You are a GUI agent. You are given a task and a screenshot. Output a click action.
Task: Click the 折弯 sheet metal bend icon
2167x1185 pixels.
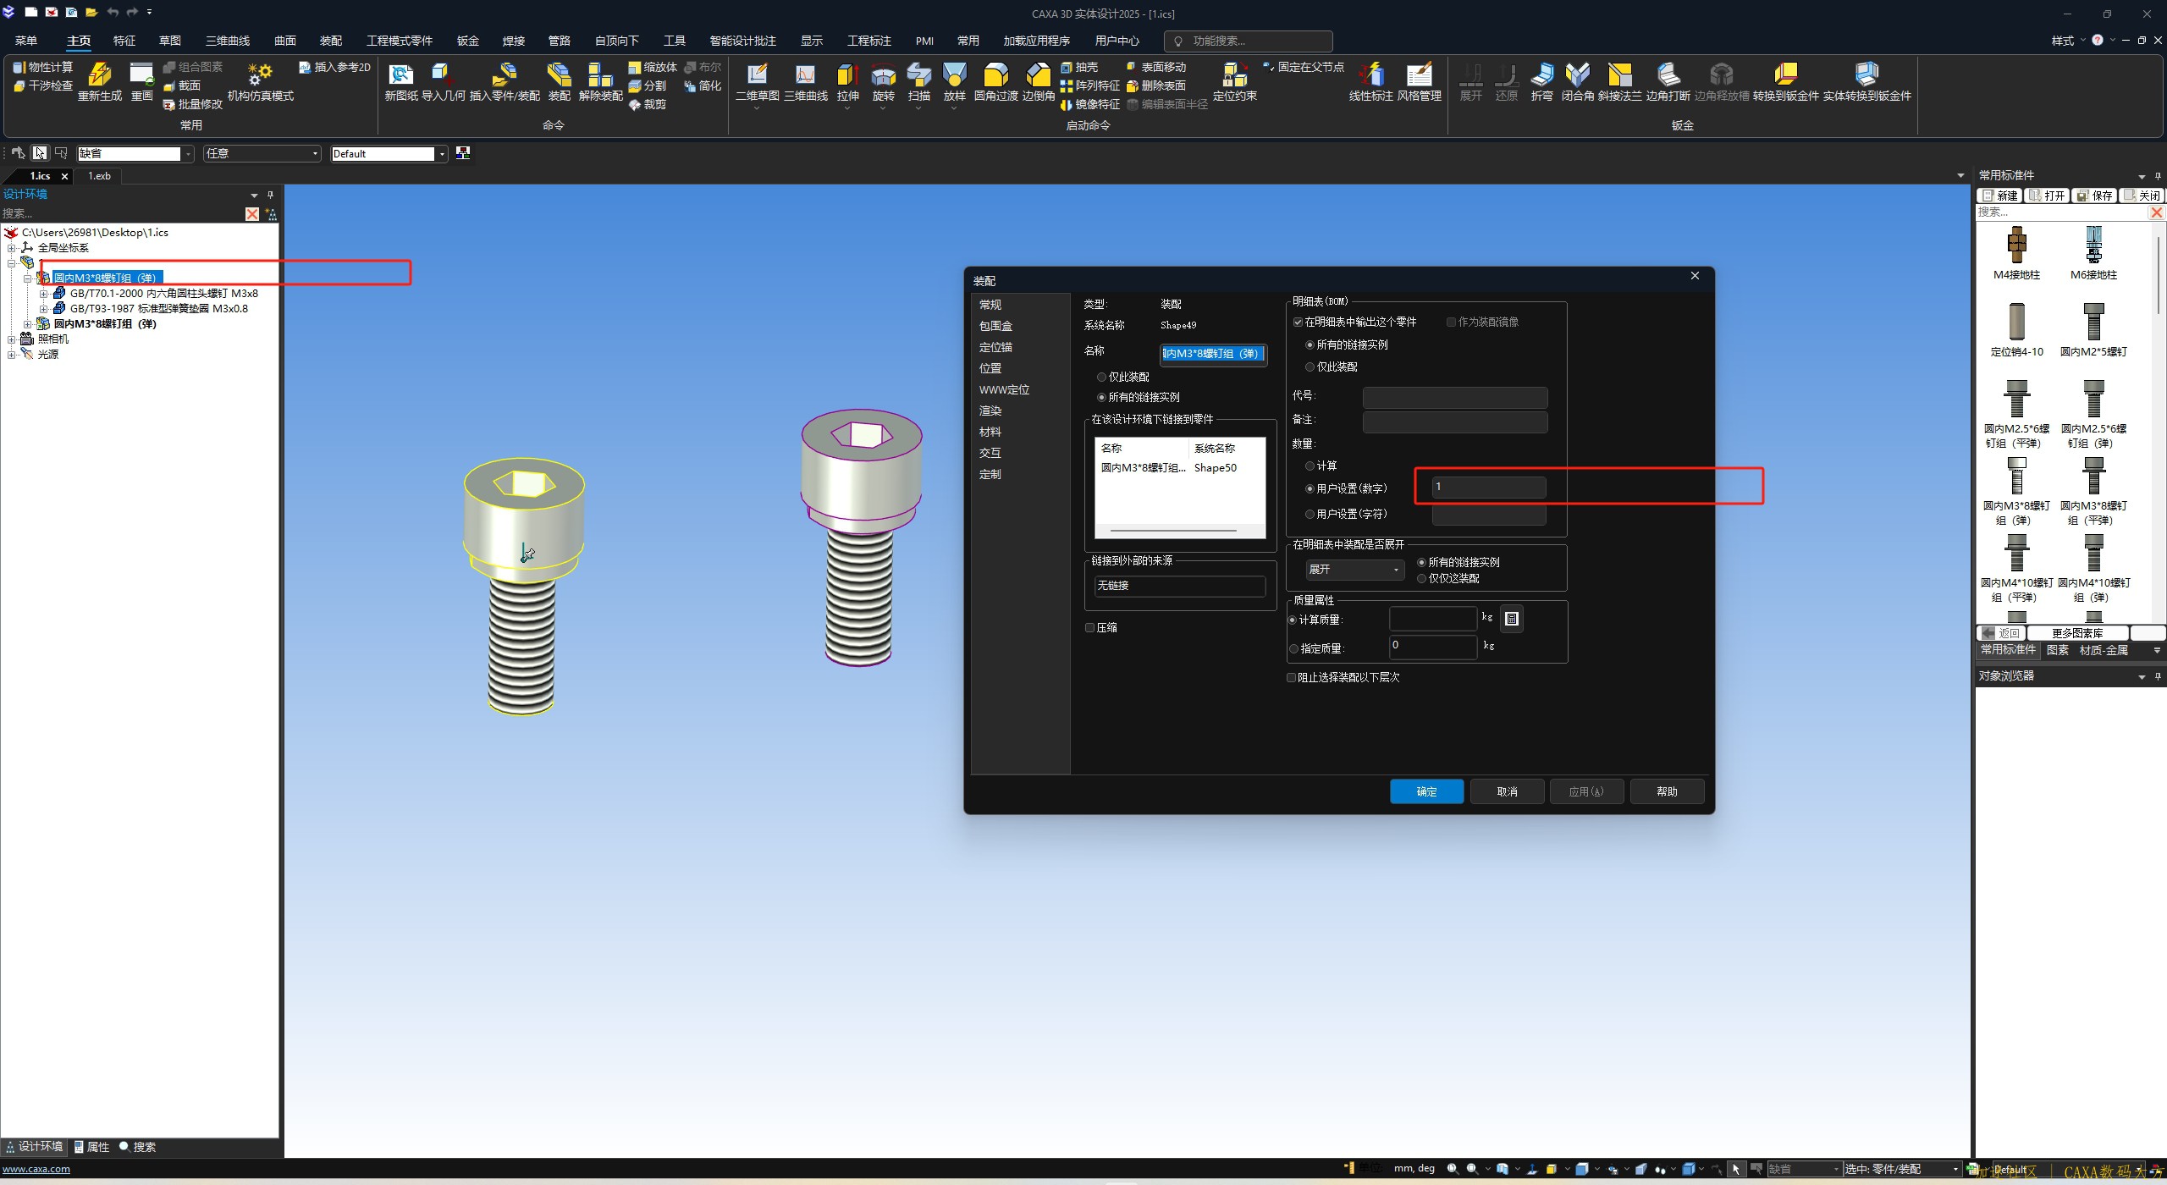pos(1541,74)
